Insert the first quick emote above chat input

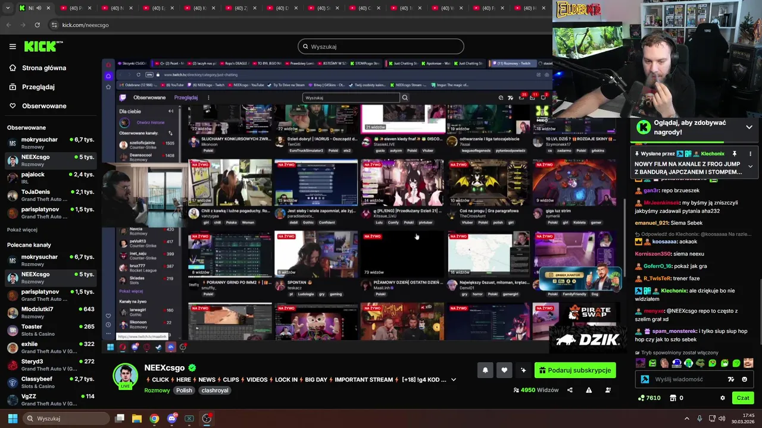(x=641, y=363)
